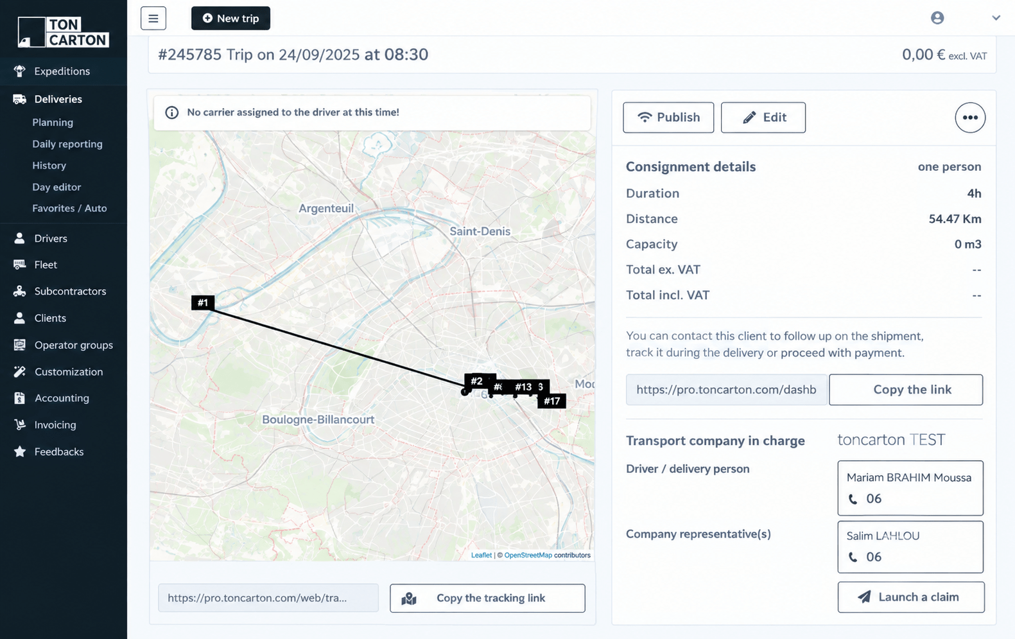This screenshot has width=1015, height=639.
Task: Click the Customization tools icon
Action: (x=19, y=372)
